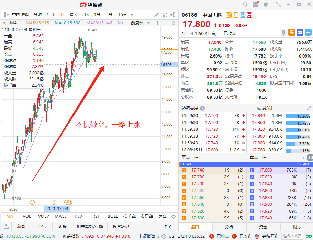This screenshot has height=240, width=313.
Task: Click the orange Buy (买) button
Action: (292, 32)
